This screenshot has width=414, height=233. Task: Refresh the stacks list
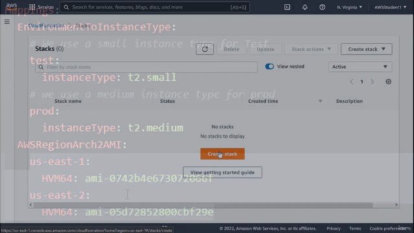coord(204,49)
